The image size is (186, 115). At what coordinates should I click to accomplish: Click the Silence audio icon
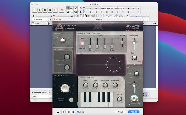(93, 16)
